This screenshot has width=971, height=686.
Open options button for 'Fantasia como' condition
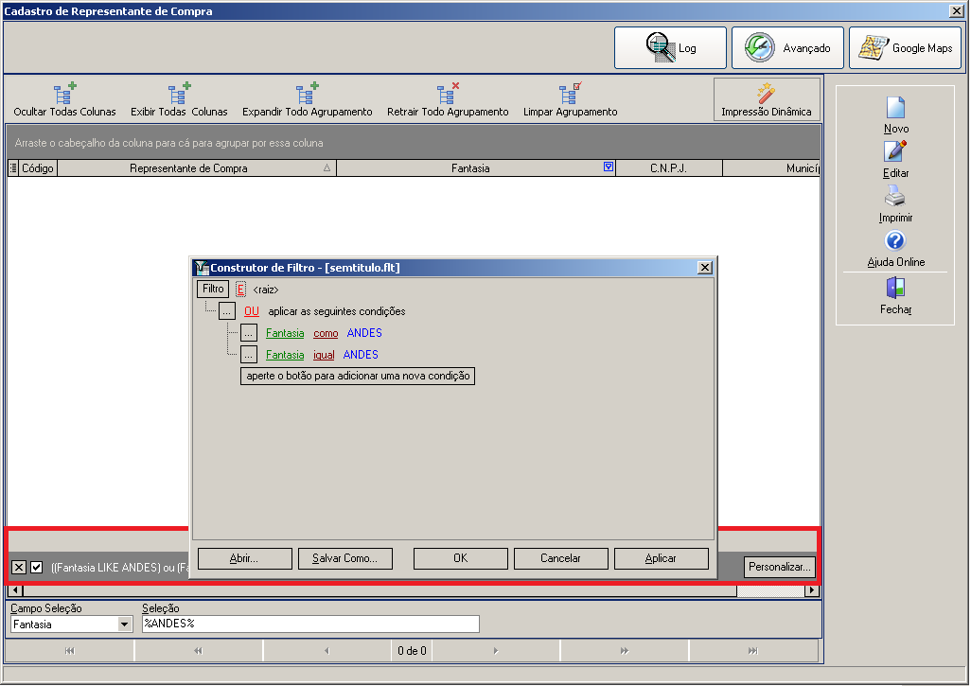[248, 333]
